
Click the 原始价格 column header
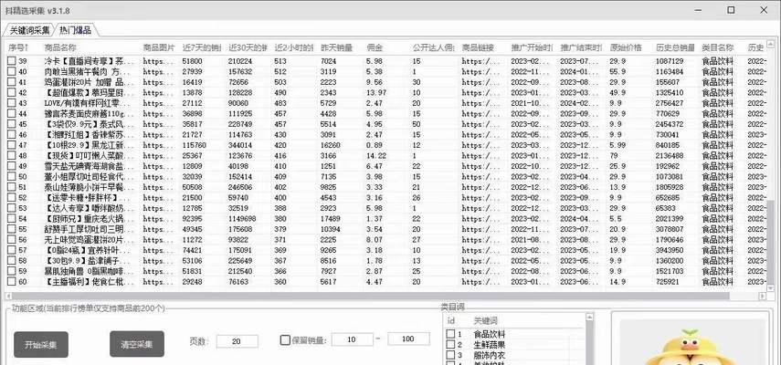(x=626, y=47)
